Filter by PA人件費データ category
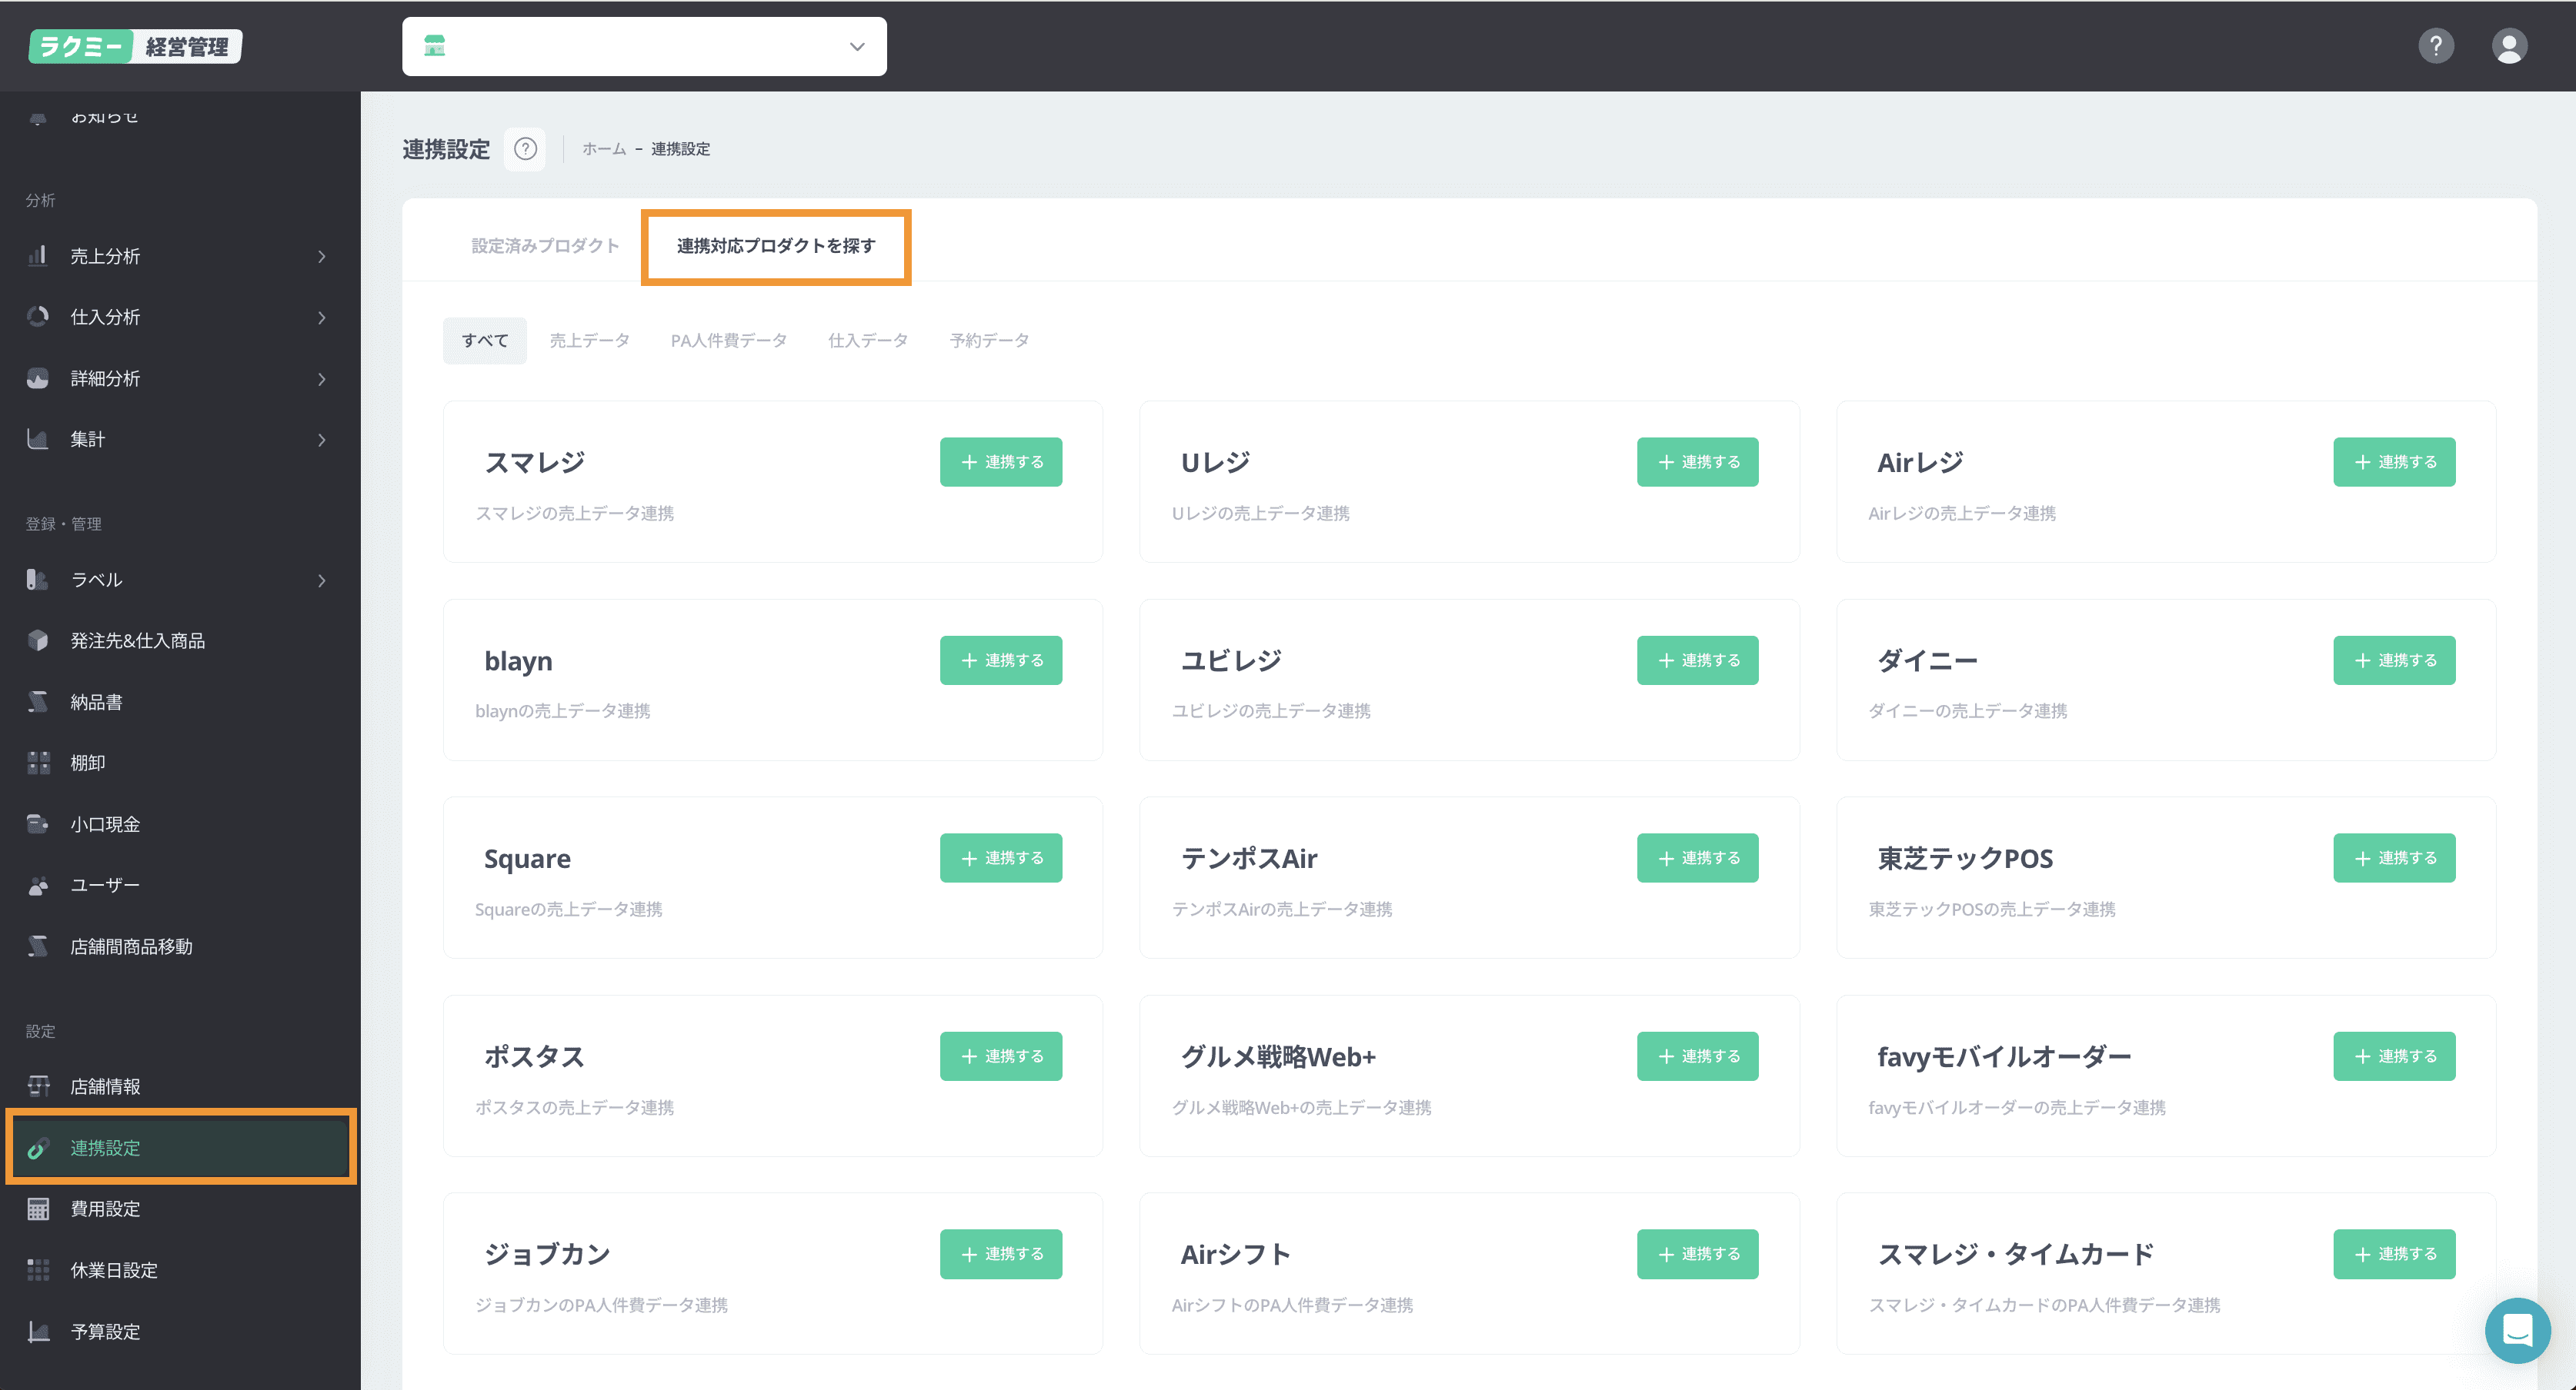Screen dimensions: 2576x1390 (728, 341)
